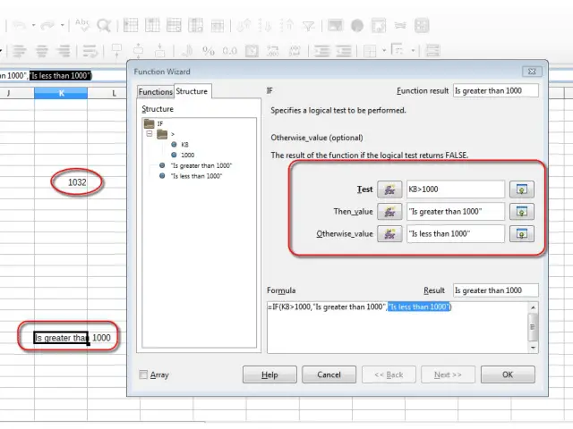Select the "Is greater than 1000" tree node
Image resolution: width=573 pixels, height=429 pixels.
(x=201, y=166)
